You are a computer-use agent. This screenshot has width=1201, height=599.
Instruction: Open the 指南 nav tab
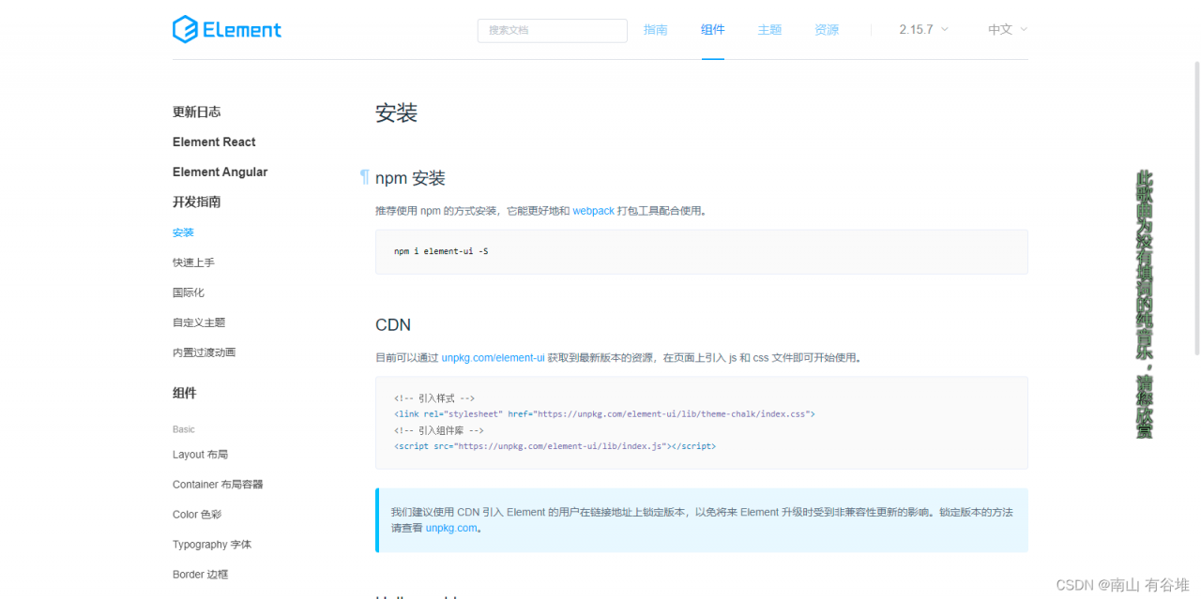click(656, 30)
